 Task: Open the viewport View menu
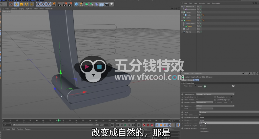(x=7, y=9)
